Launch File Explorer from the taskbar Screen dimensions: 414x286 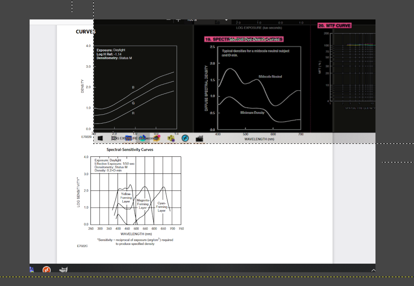[129, 138]
